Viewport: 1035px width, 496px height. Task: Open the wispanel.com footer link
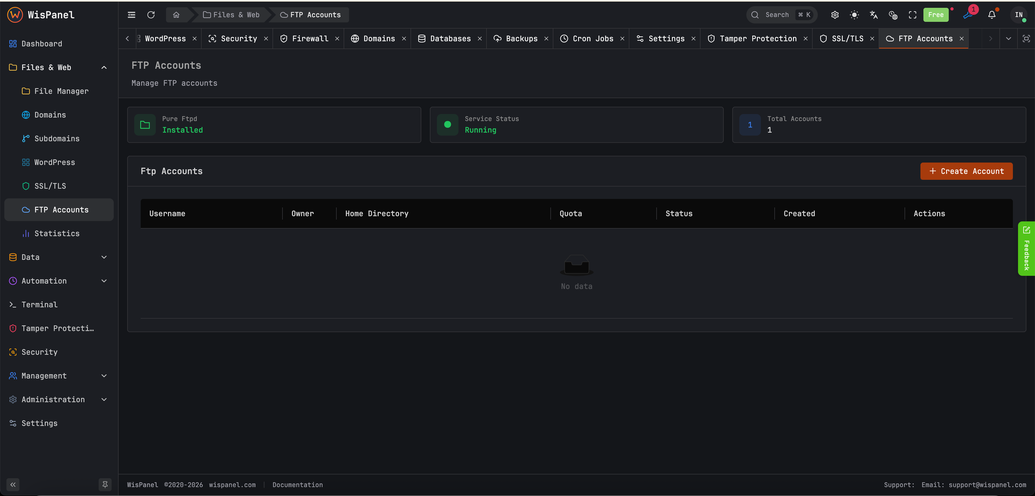[x=232, y=485]
